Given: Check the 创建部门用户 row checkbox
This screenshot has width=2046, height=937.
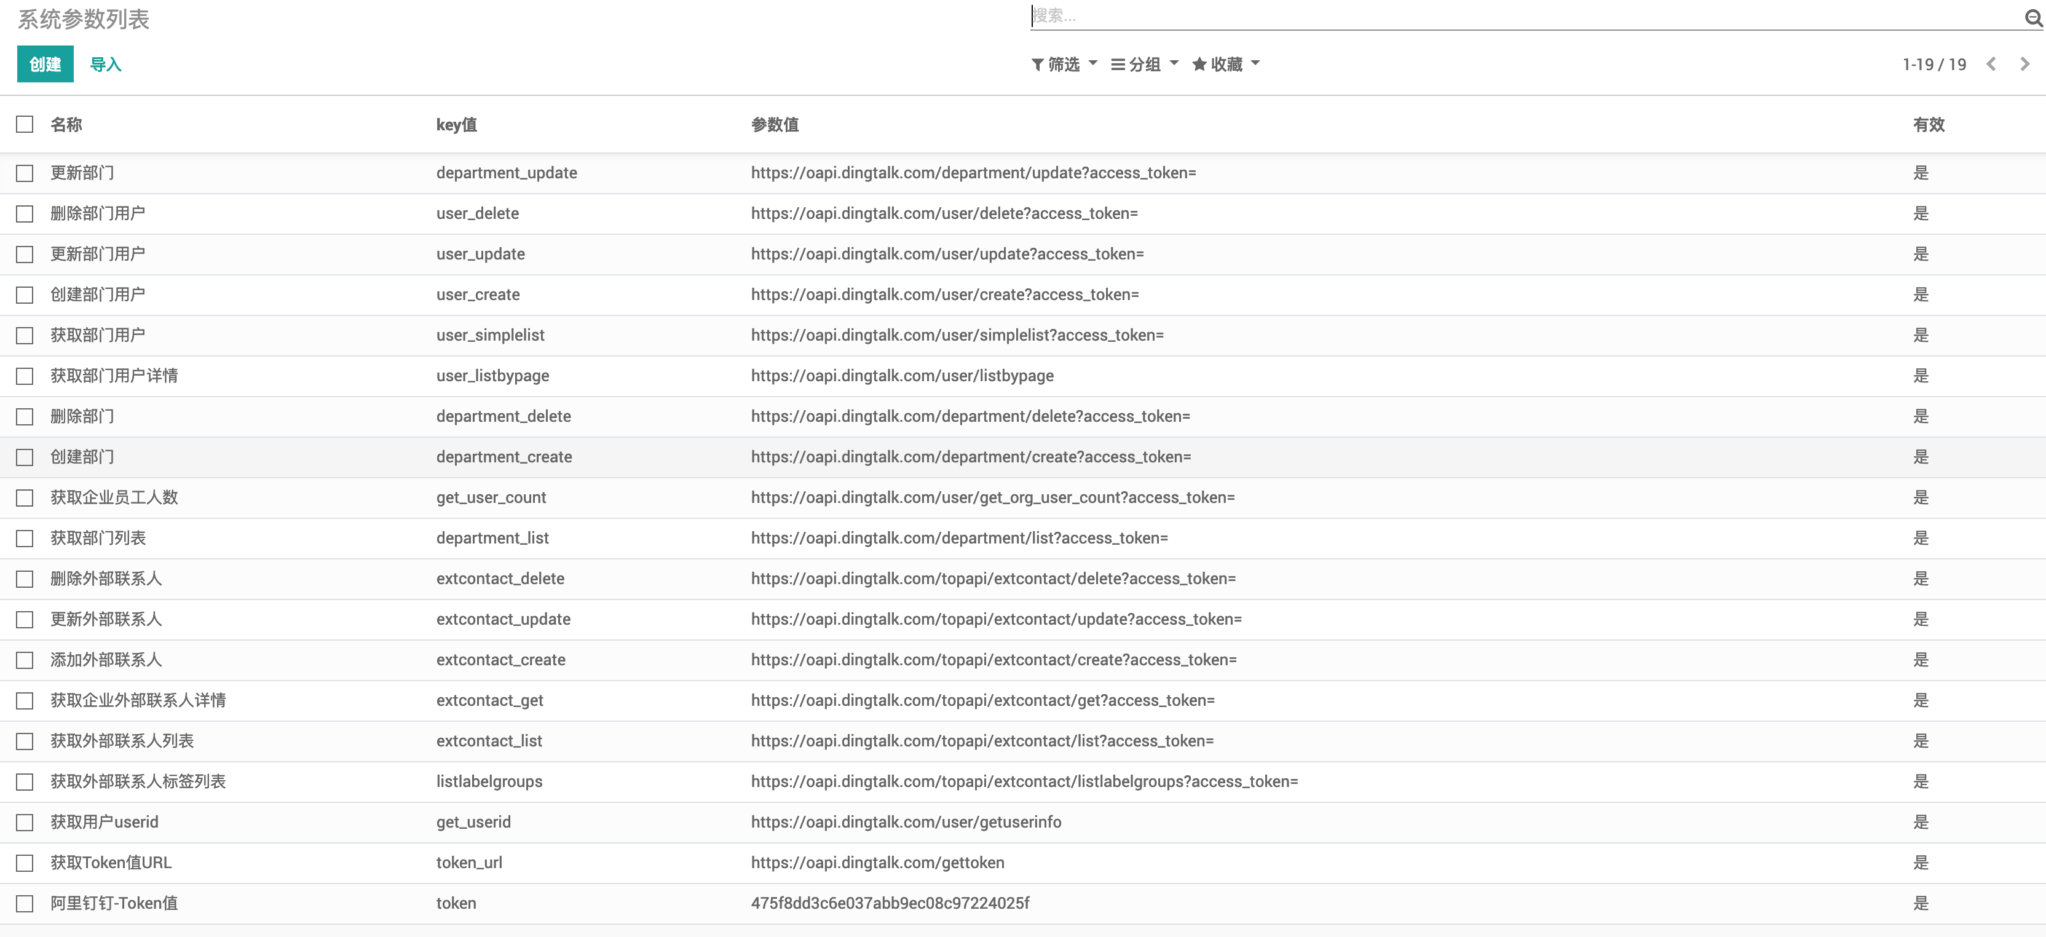Looking at the screenshot, I should [x=25, y=295].
